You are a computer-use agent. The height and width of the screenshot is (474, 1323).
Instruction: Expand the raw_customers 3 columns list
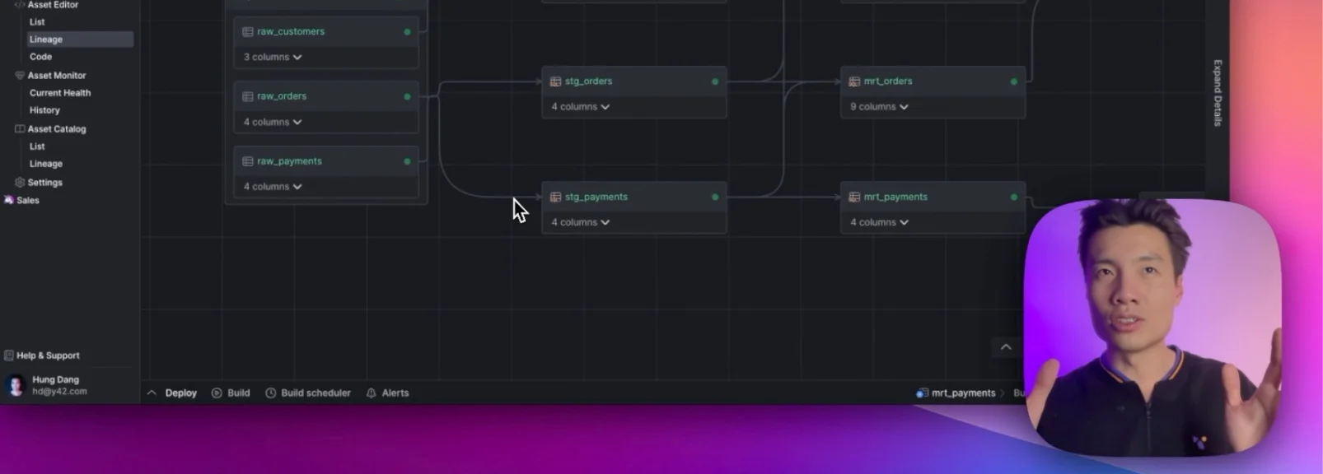tap(273, 58)
